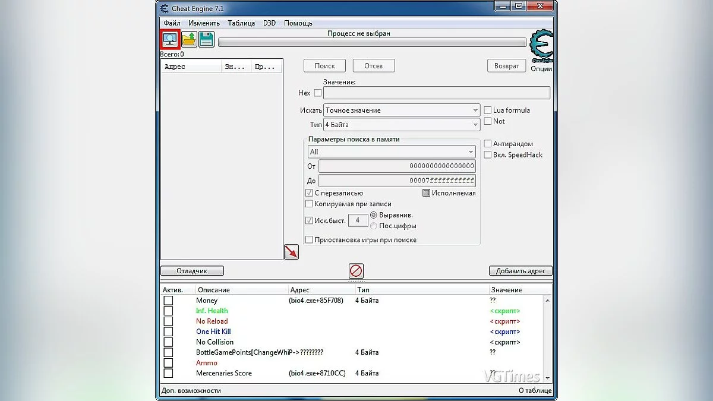Click the Значение input field
The height and width of the screenshot is (401, 713).
click(x=437, y=93)
